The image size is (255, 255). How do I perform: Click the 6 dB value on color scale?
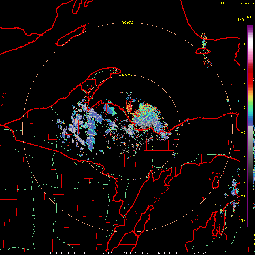pos(245,44)
